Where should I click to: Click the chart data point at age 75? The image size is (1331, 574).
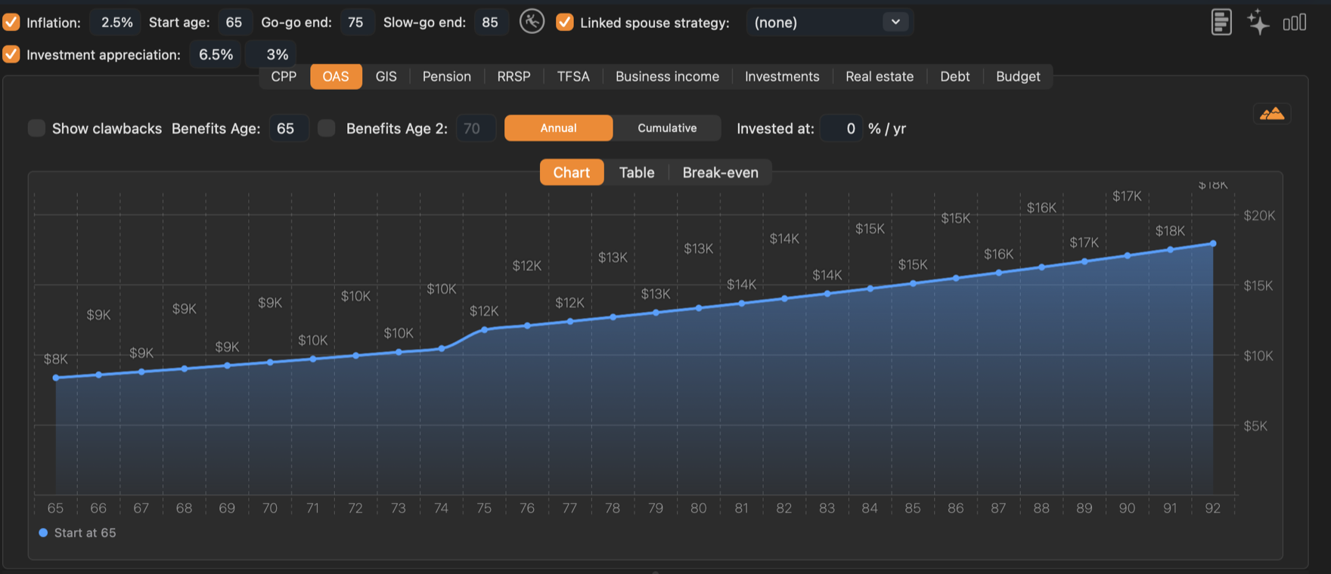[485, 329]
